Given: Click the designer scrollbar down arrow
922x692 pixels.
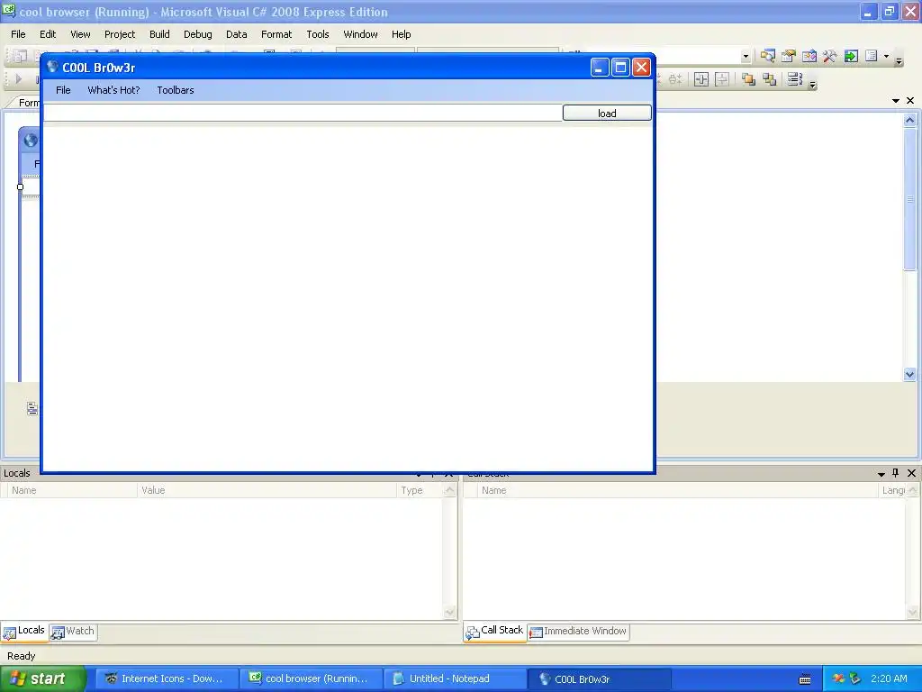Looking at the screenshot, I should click(x=909, y=374).
